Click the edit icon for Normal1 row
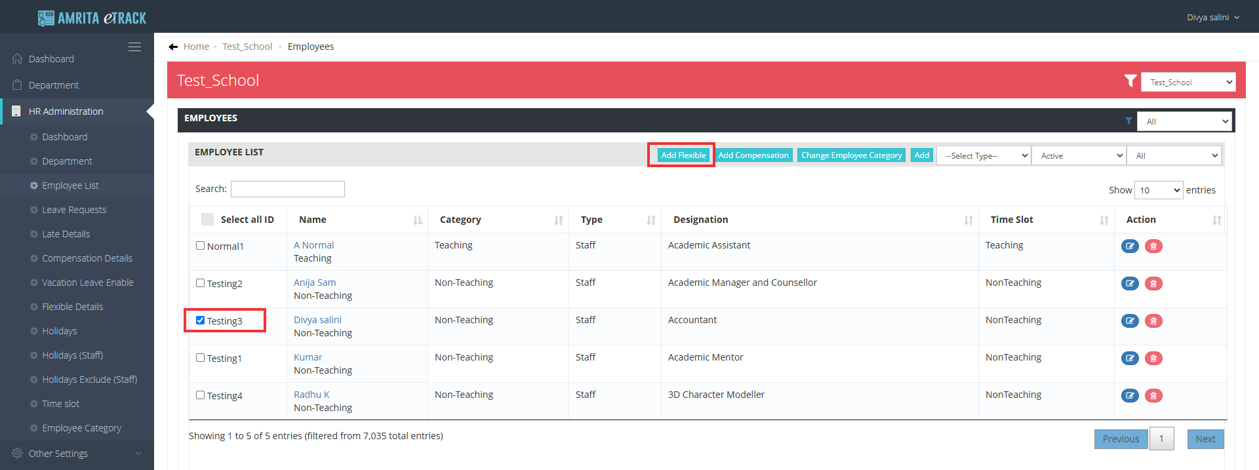The width and height of the screenshot is (1259, 470). [x=1129, y=246]
